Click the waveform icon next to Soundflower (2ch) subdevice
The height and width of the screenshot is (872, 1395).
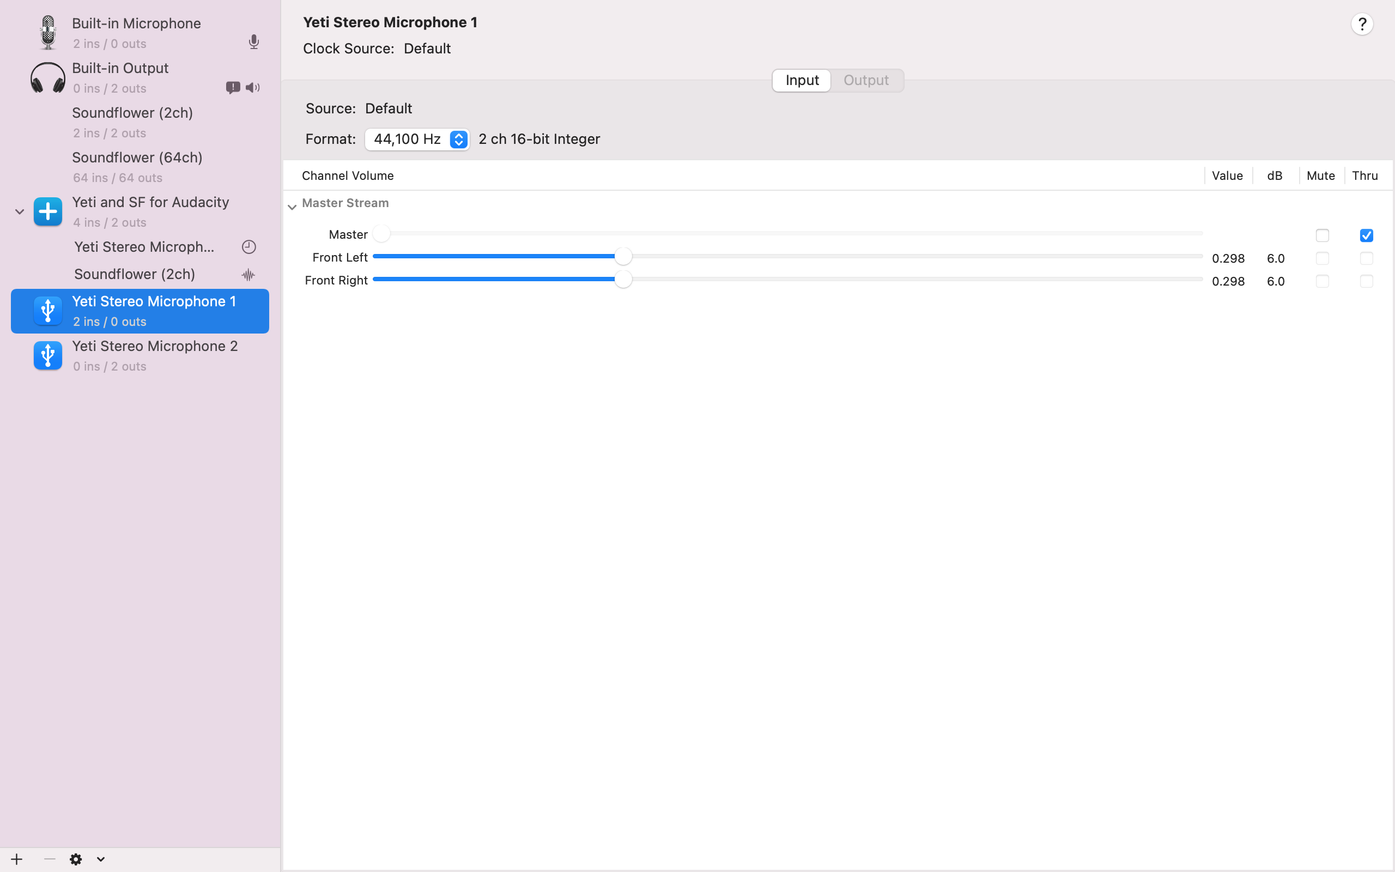point(248,275)
